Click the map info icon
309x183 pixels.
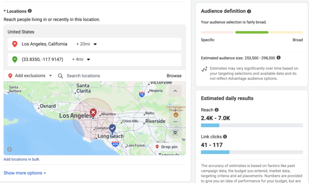point(9,149)
